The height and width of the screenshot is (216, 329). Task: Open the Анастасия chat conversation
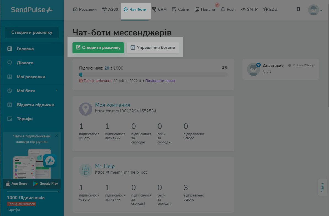coord(281,69)
